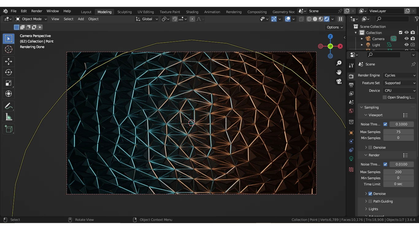Open the Render menu
Image resolution: width=419 pixels, height=235 pixels.
[x=37, y=11]
